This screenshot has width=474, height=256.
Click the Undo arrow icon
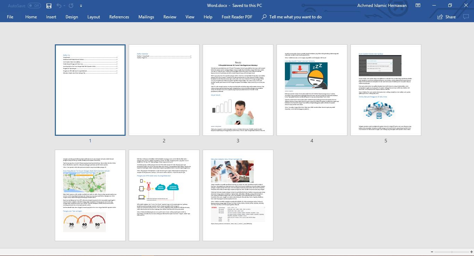[59, 6]
